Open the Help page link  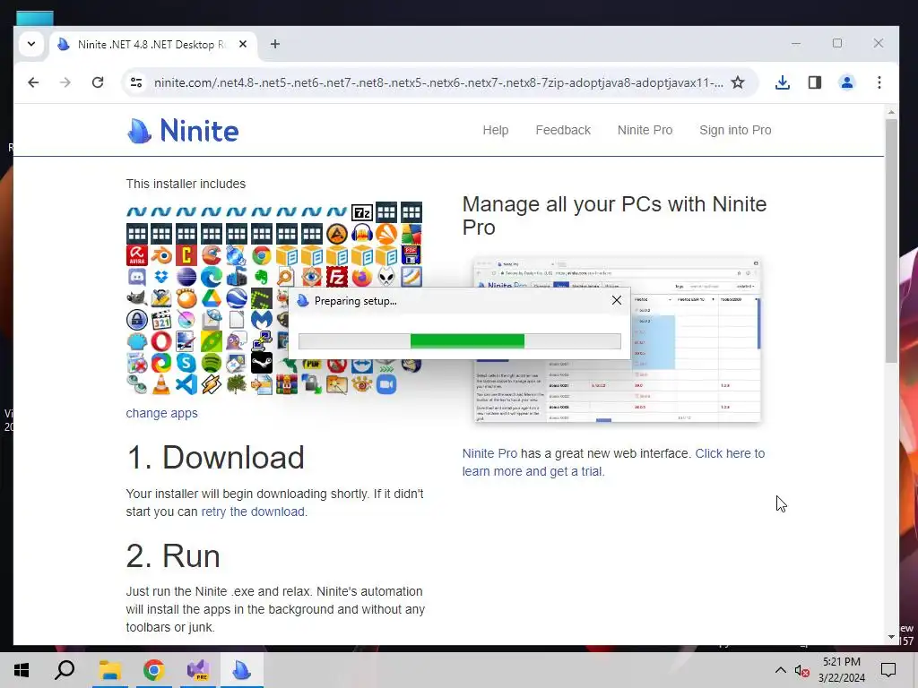click(x=495, y=130)
